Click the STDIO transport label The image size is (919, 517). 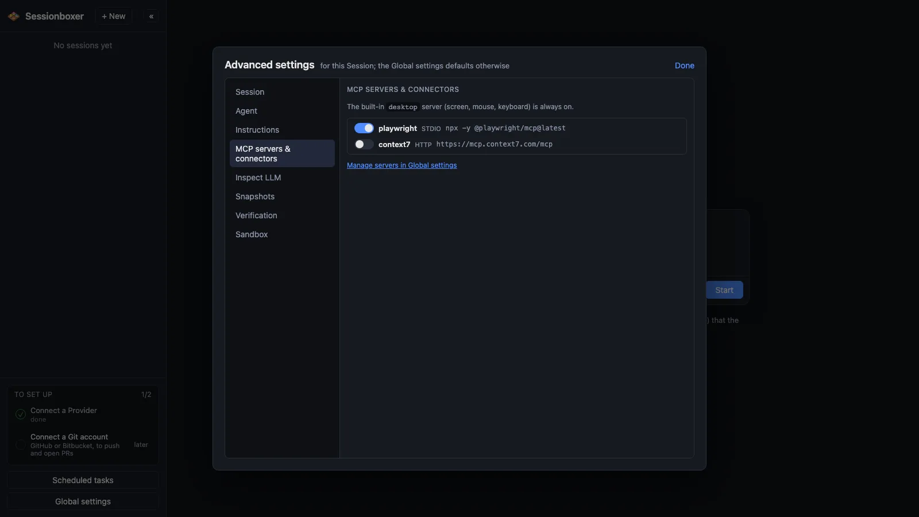point(431,129)
